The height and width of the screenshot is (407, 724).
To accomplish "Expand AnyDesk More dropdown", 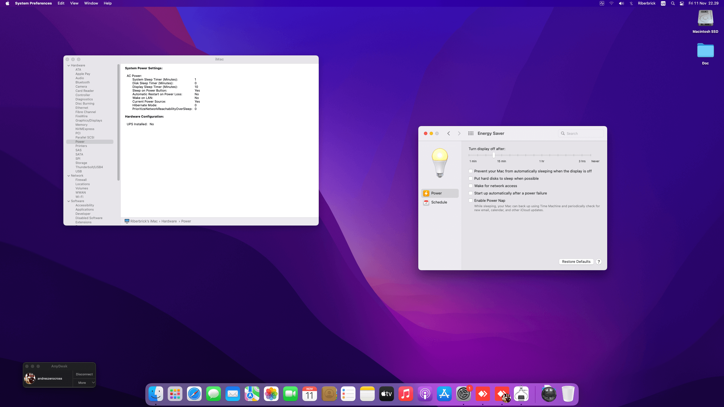I will (x=84, y=383).
